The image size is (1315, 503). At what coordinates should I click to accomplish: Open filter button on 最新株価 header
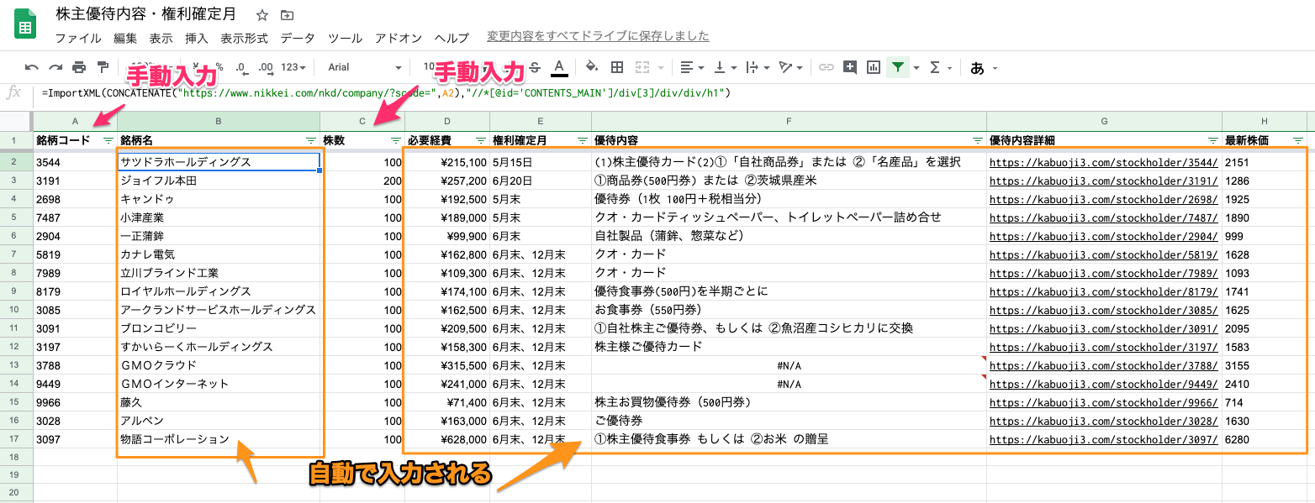(1298, 140)
